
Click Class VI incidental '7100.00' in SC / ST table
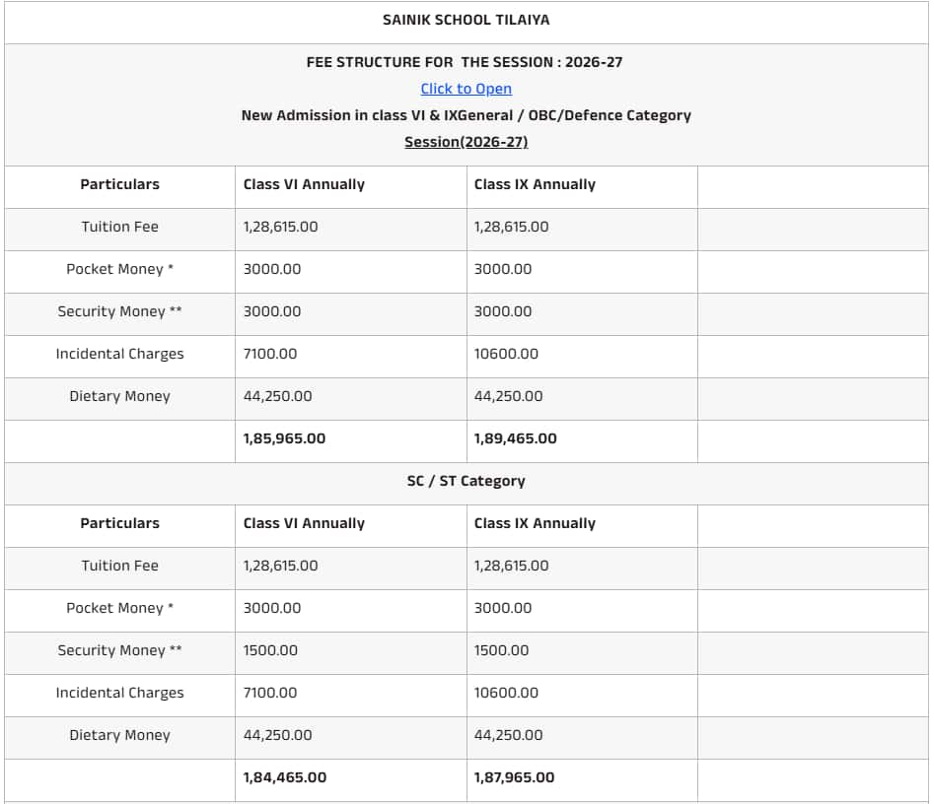[x=270, y=692]
